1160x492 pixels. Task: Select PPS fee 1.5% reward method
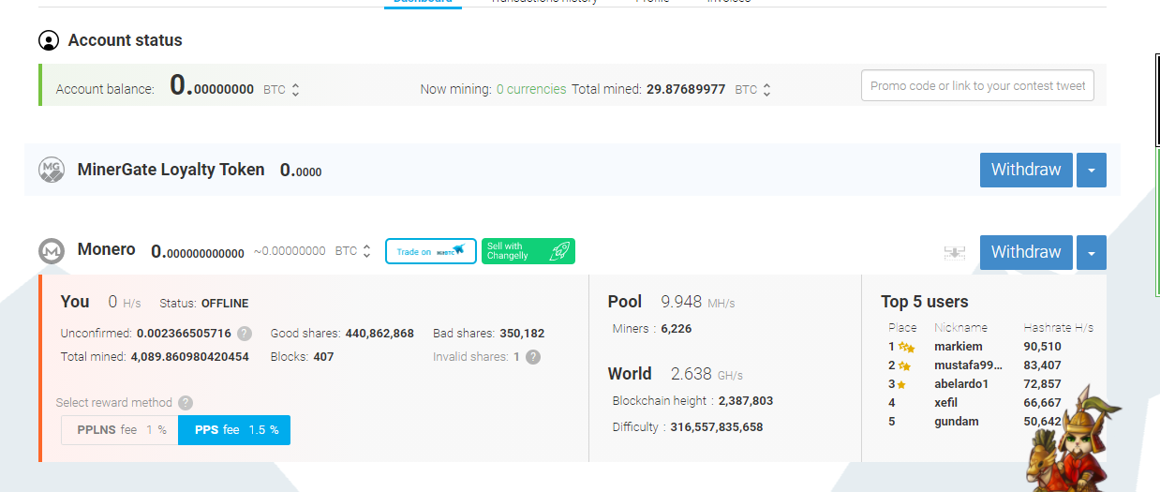pos(234,430)
